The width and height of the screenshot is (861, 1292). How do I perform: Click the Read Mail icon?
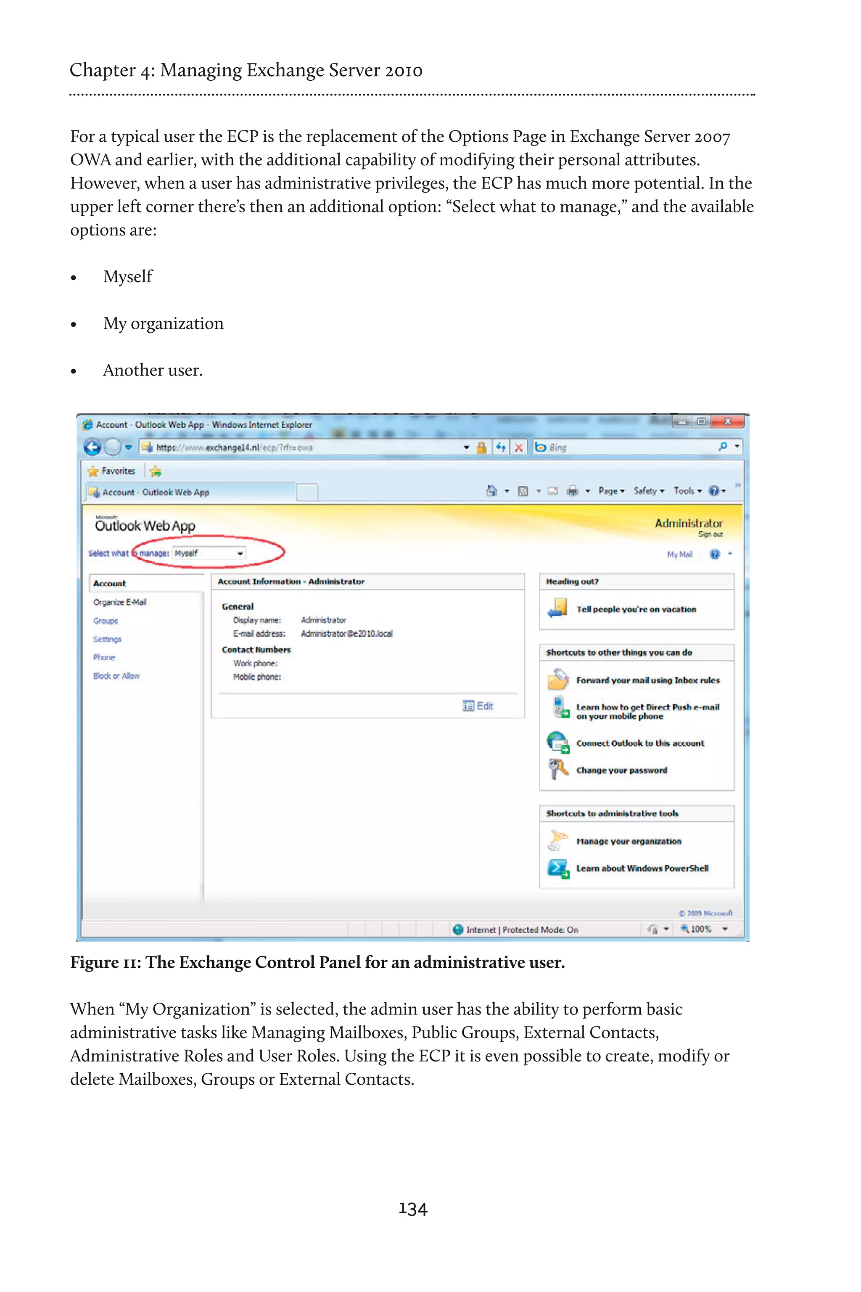tap(553, 491)
